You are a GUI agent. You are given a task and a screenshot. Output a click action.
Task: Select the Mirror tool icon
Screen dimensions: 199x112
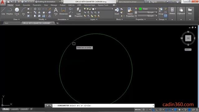point(39,12)
